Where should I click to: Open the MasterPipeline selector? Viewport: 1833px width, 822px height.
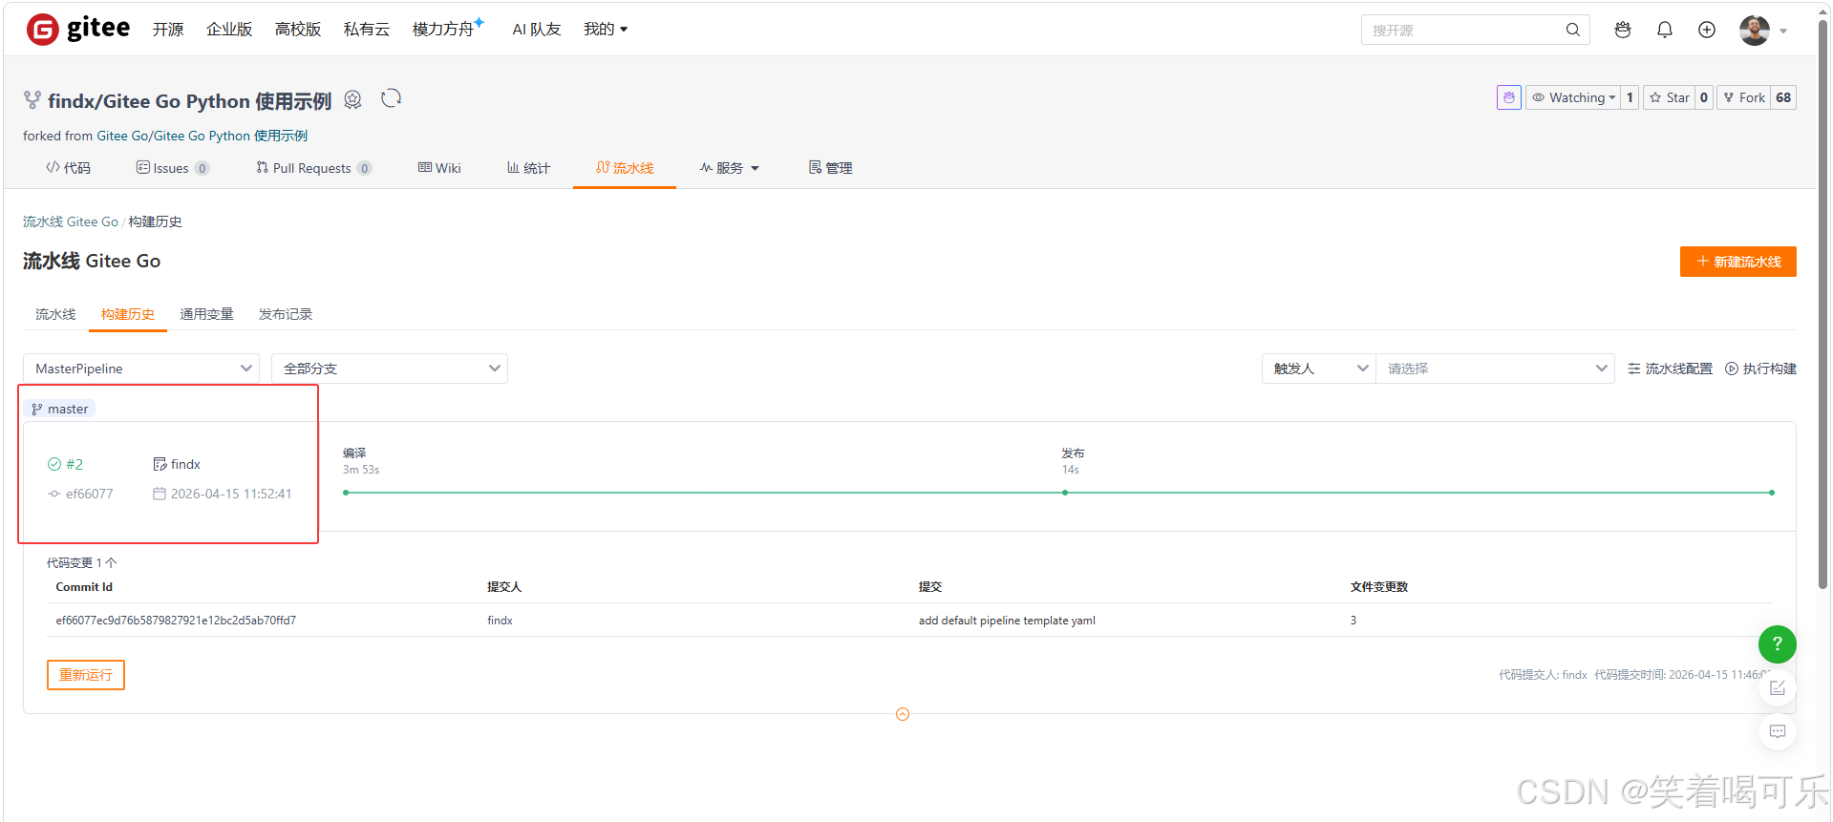point(141,369)
